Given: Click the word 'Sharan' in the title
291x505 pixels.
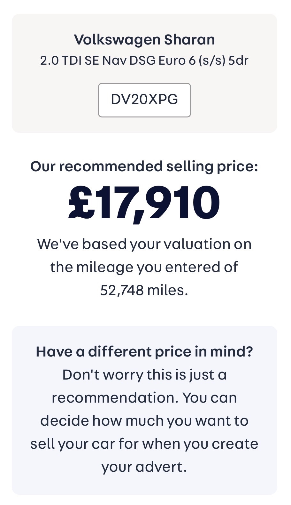Looking at the screenshot, I should point(189,40).
